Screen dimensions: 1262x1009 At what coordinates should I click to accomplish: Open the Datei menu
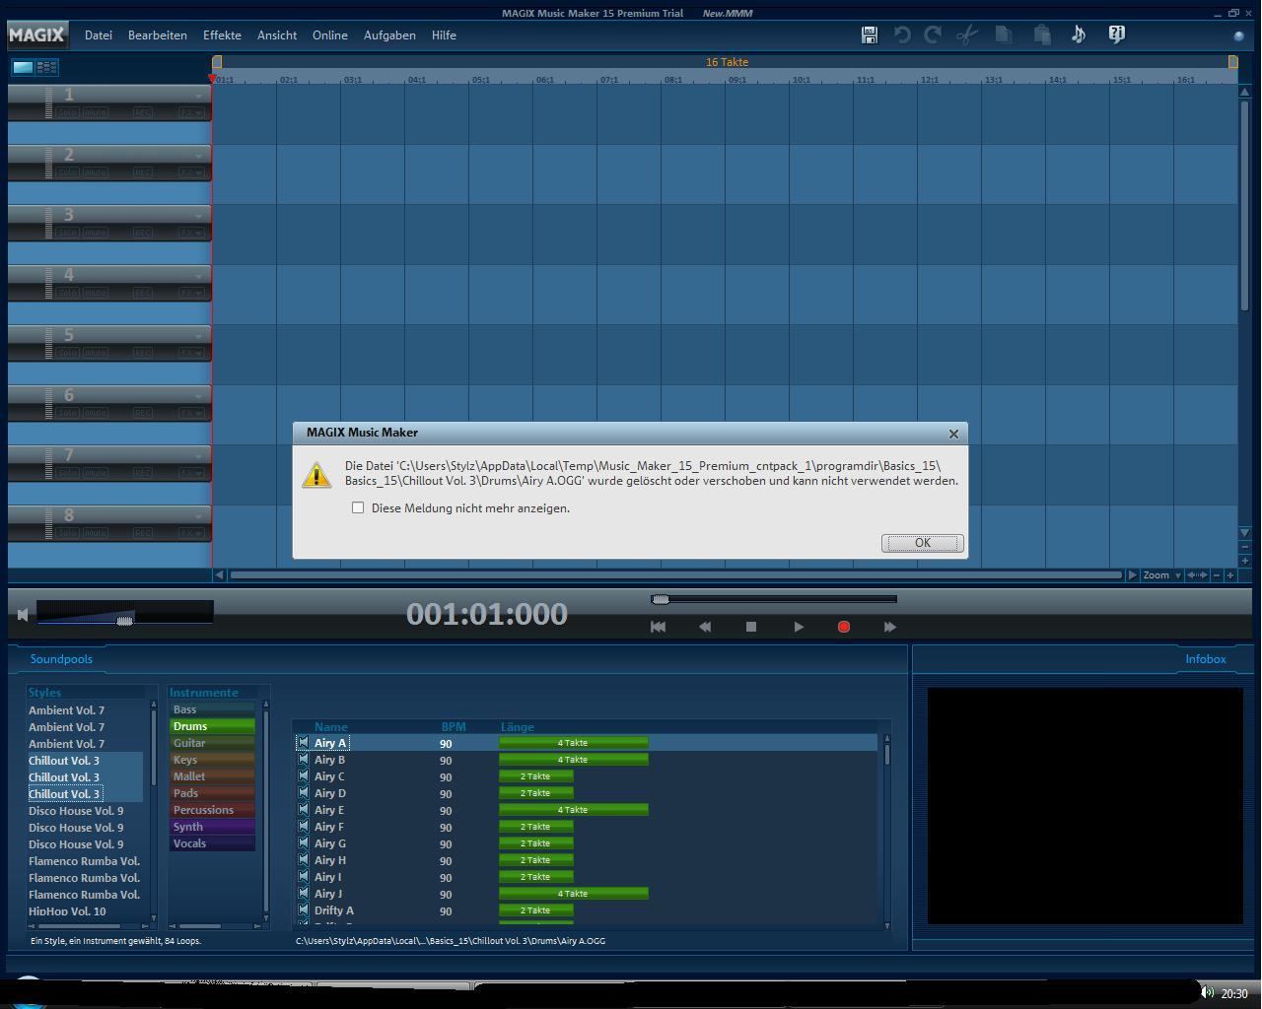tap(99, 35)
